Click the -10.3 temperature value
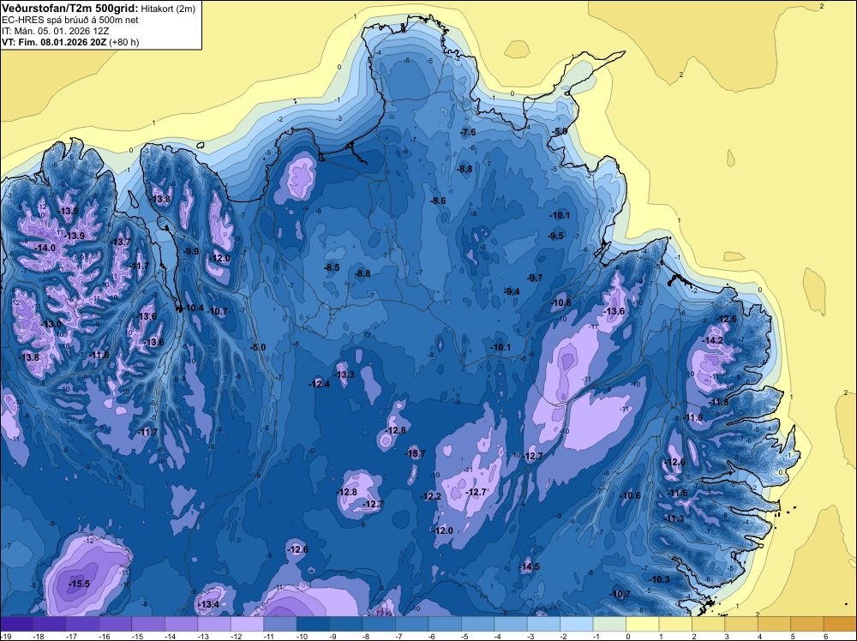This screenshot has height=641, width=857. (x=660, y=580)
